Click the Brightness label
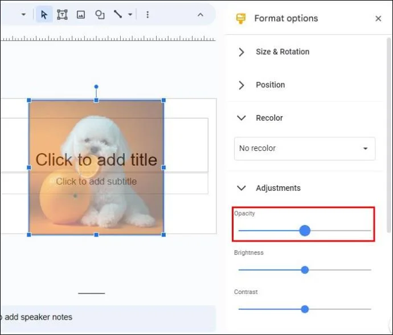Screen dimensions: 393x335 pos(249,252)
